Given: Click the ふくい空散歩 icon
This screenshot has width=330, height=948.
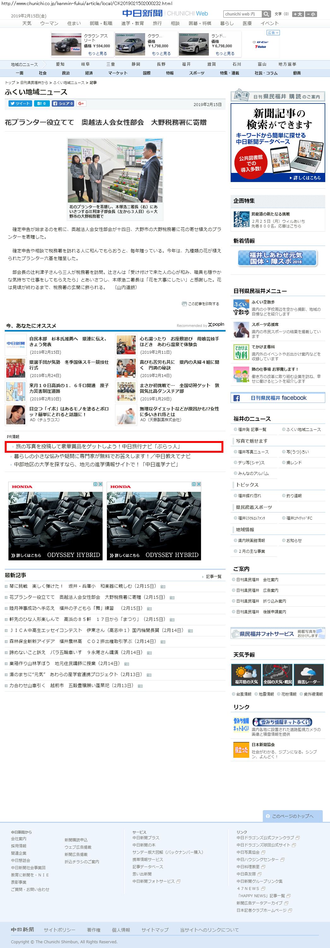Looking at the screenshot, I should [241, 308].
